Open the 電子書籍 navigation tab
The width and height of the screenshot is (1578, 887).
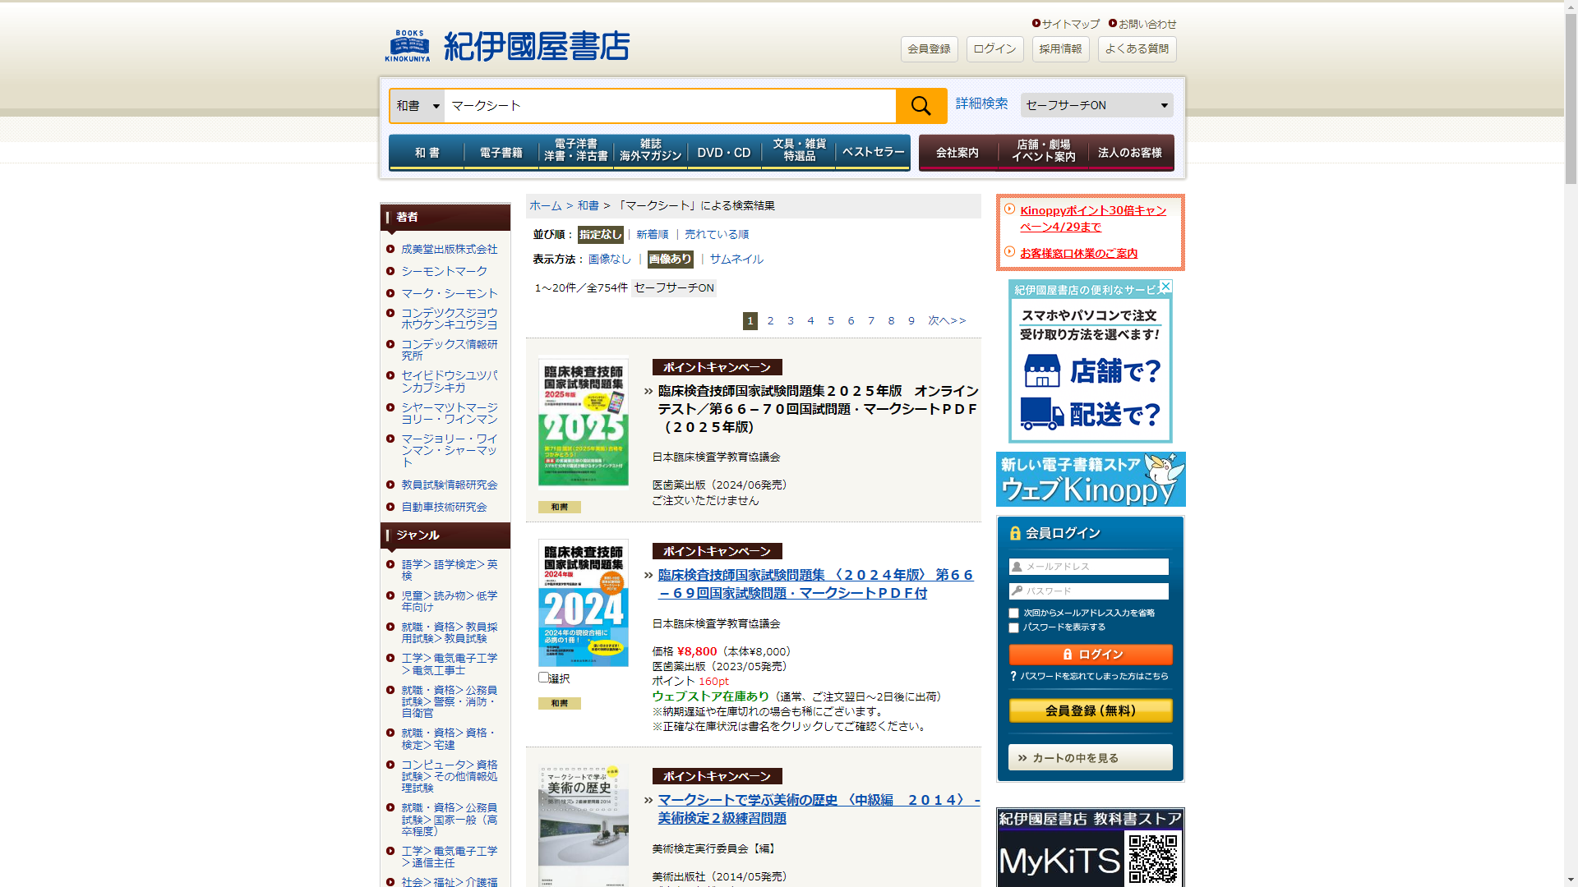[x=501, y=153]
